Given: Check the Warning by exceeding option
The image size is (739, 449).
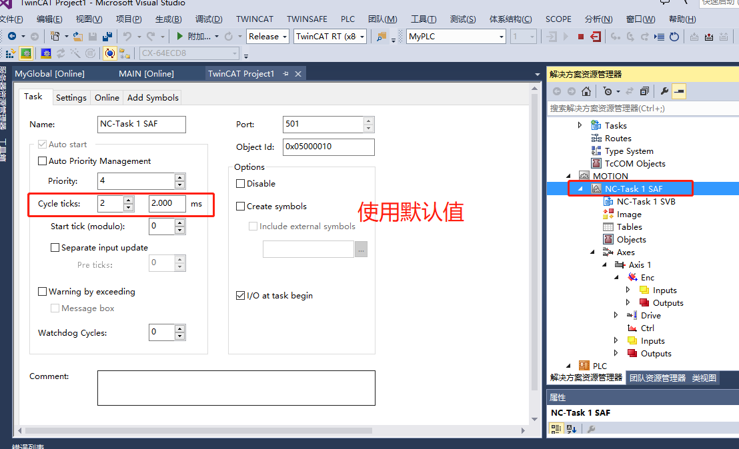Looking at the screenshot, I should point(43,292).
